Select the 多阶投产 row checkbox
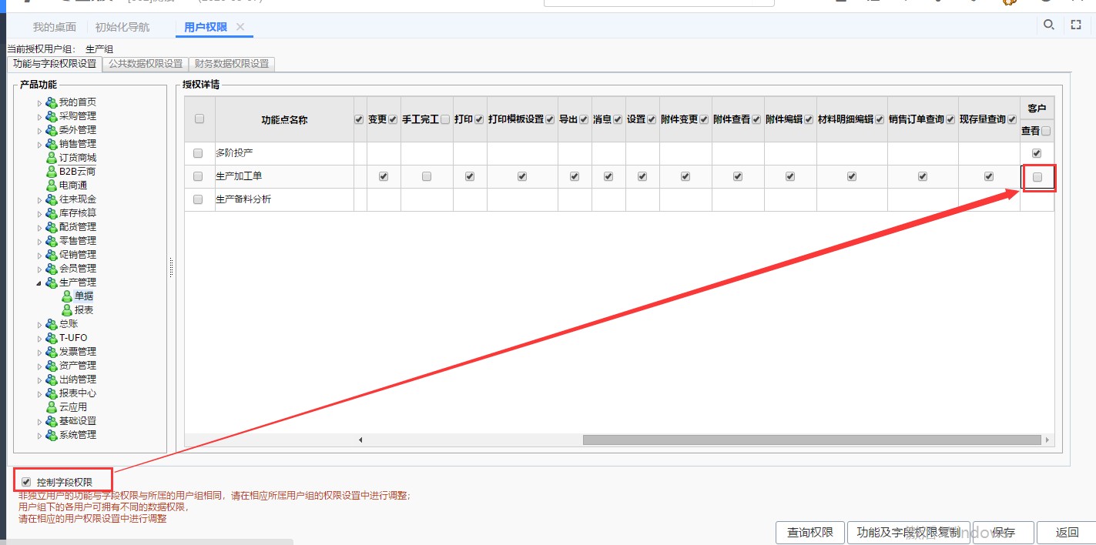 click(x=198, y=153)
